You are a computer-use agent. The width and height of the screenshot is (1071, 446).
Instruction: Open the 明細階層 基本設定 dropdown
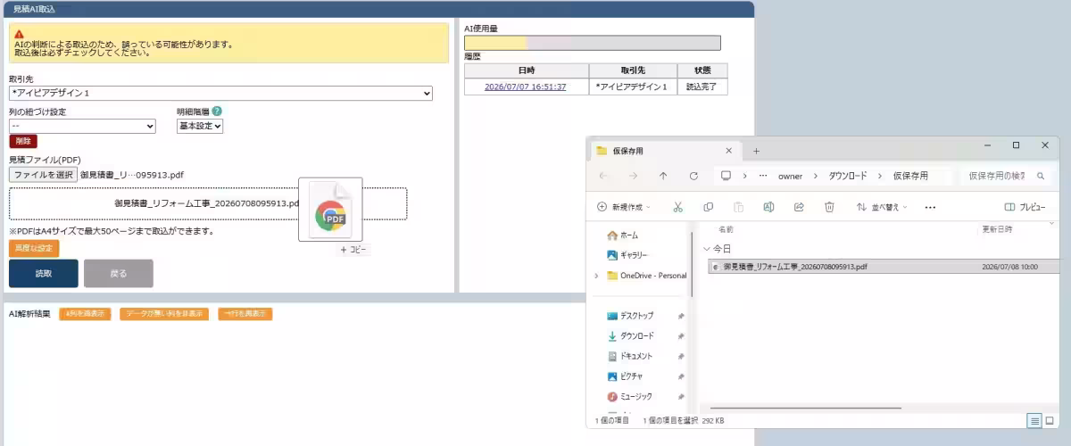(x=200, y=127)
